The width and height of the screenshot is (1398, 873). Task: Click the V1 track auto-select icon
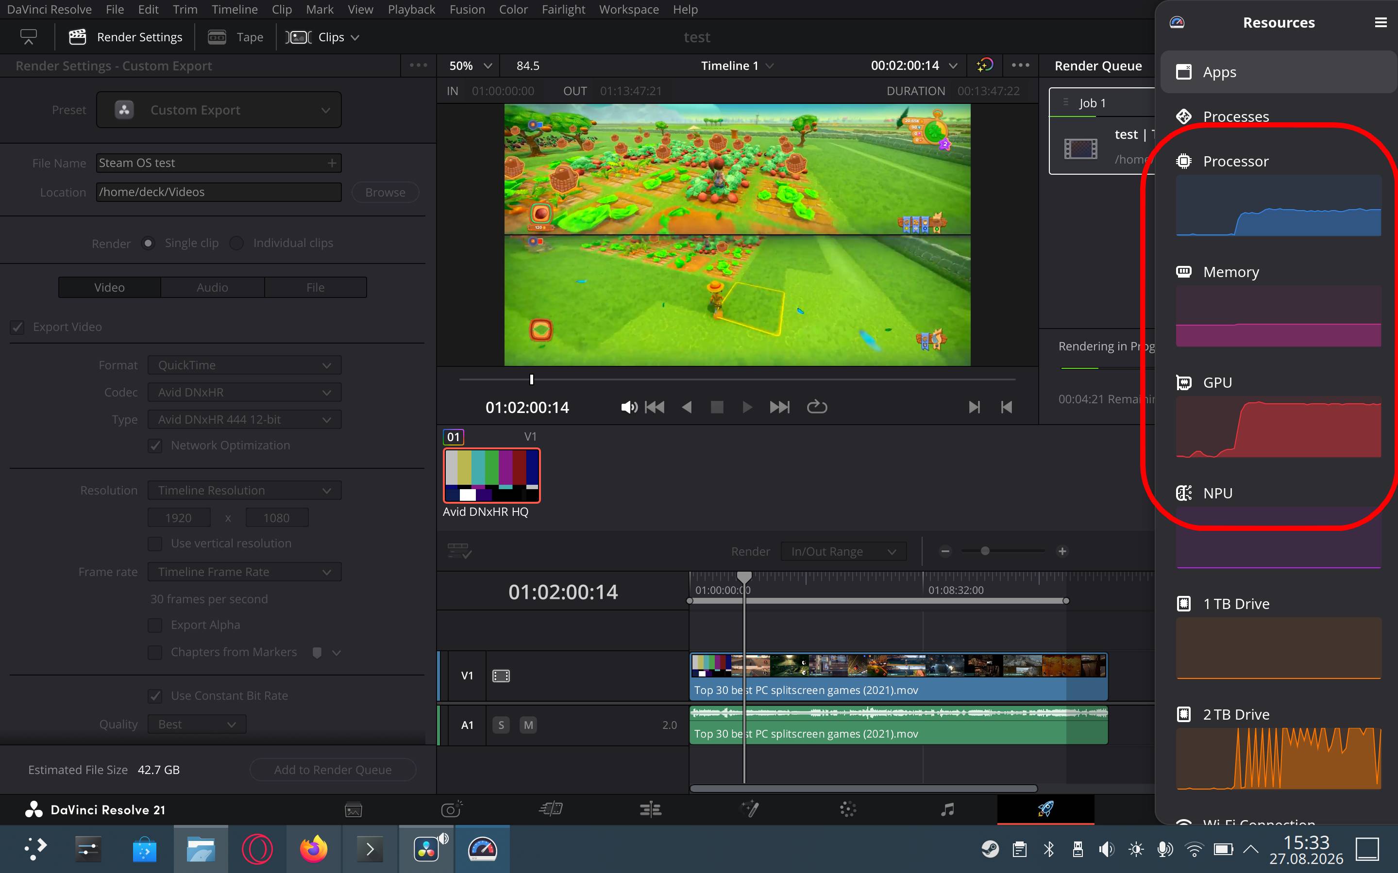[x=501, y=675]
